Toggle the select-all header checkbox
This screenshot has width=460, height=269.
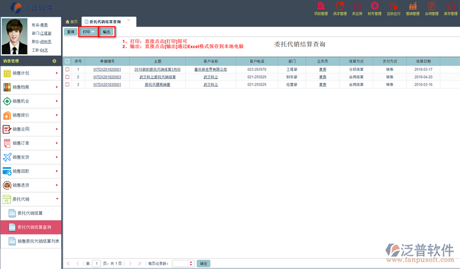pos(67,60)
